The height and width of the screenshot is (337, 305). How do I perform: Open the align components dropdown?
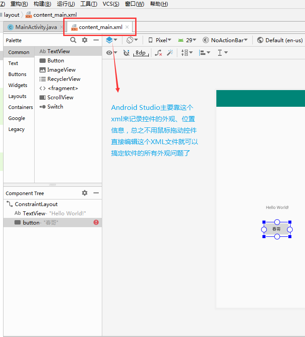205,53
